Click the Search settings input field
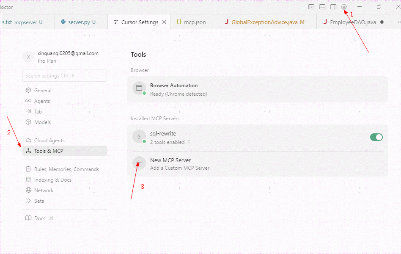 pos(65,75)
